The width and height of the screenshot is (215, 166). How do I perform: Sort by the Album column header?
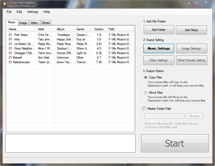(65, 29)
